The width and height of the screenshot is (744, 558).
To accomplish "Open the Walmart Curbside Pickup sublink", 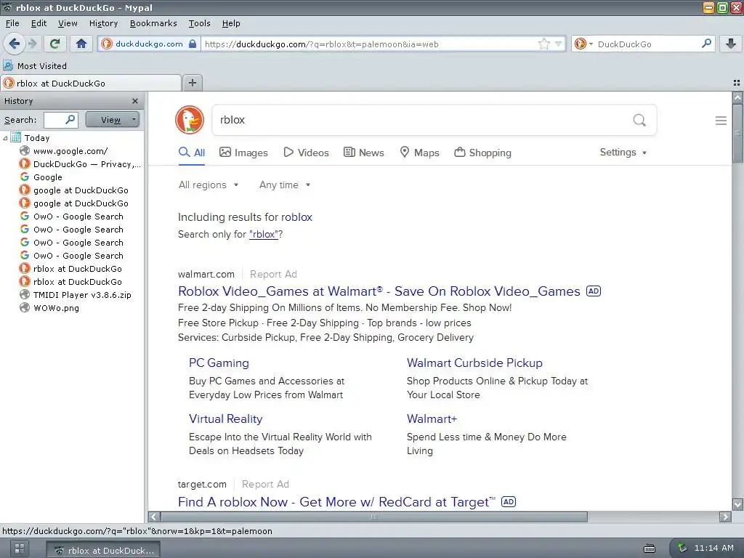I will coord(474,363).
